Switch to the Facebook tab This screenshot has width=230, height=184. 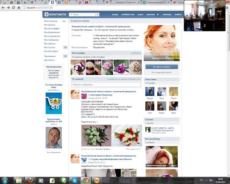pos(59,2)
